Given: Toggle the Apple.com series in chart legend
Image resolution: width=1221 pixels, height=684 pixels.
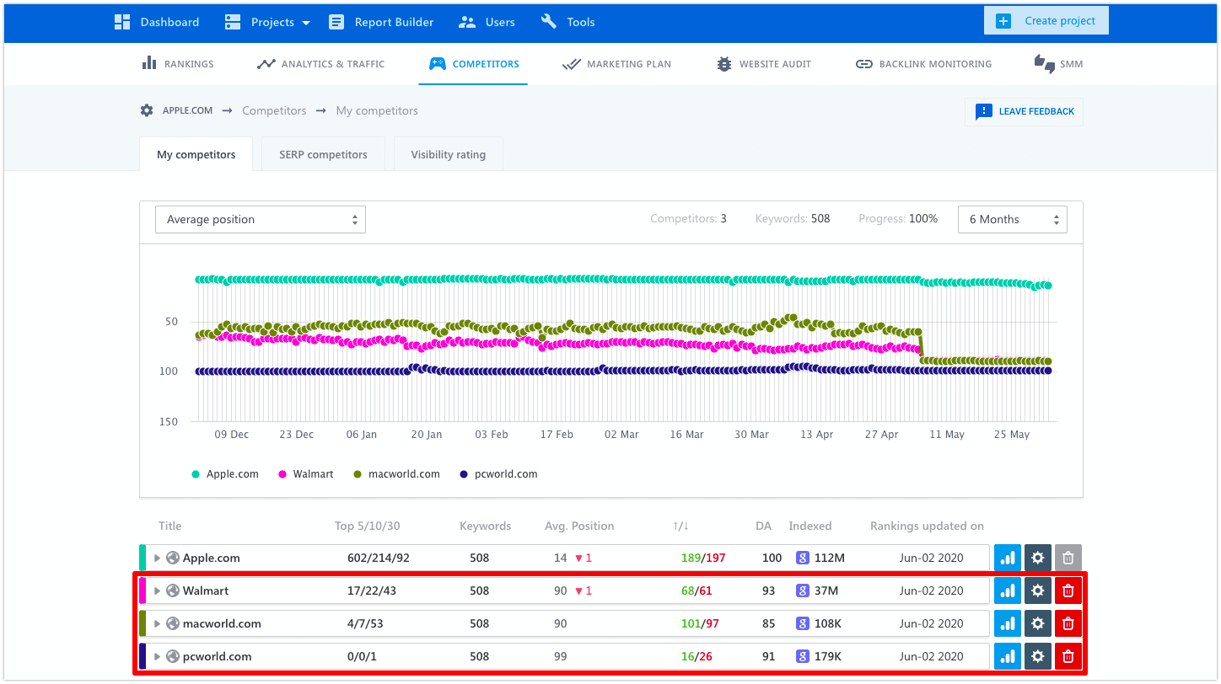Looking at the screenshot, I should coord(225,474).
